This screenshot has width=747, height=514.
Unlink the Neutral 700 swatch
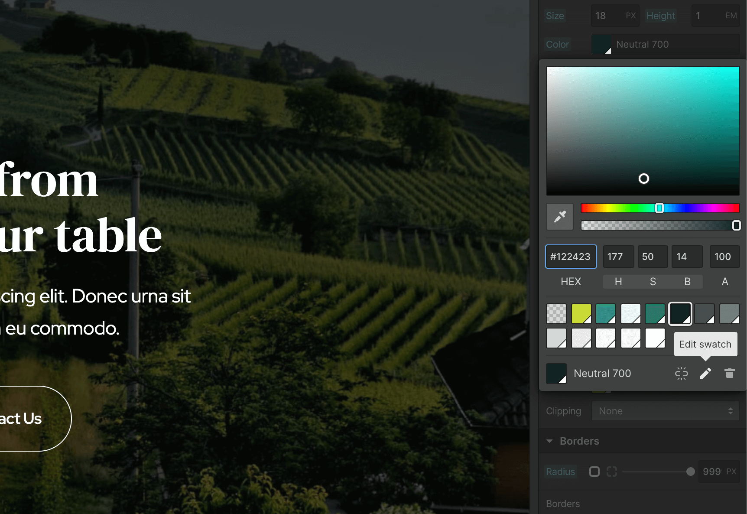click(x=682, y=373)
